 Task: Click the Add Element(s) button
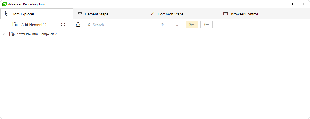(30, 24)
